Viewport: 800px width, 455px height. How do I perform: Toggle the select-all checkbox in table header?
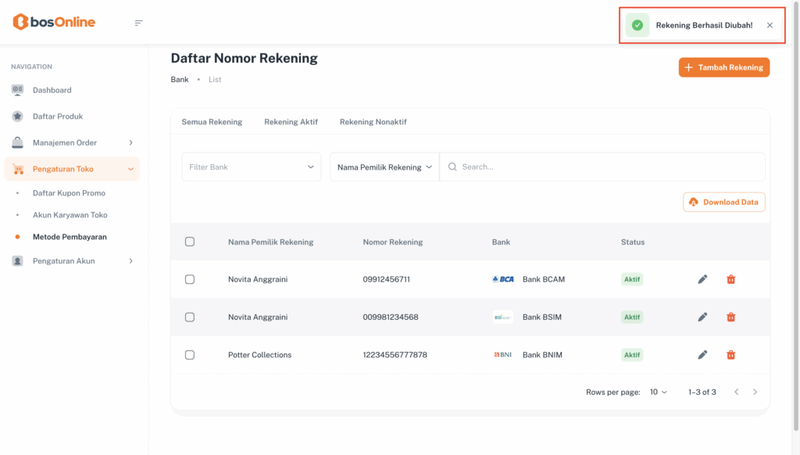coord(190,242)
